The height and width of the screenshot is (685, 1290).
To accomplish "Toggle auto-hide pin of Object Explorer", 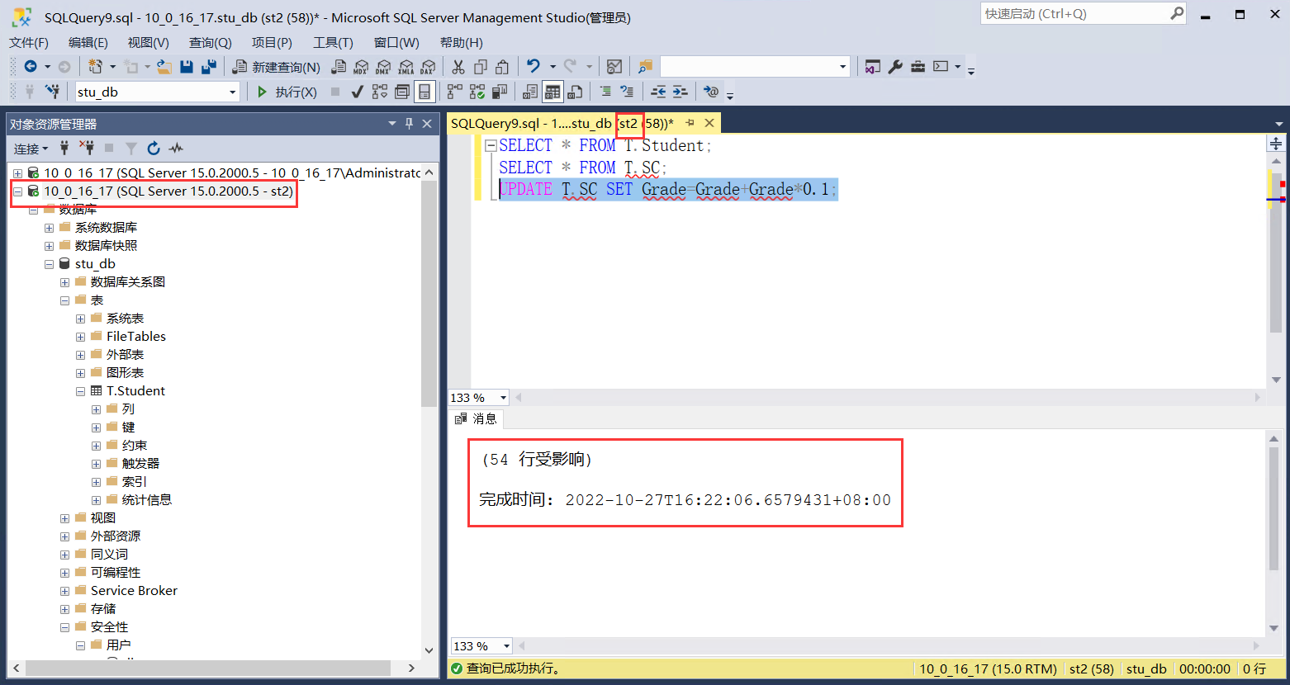I will click(409, 124).
